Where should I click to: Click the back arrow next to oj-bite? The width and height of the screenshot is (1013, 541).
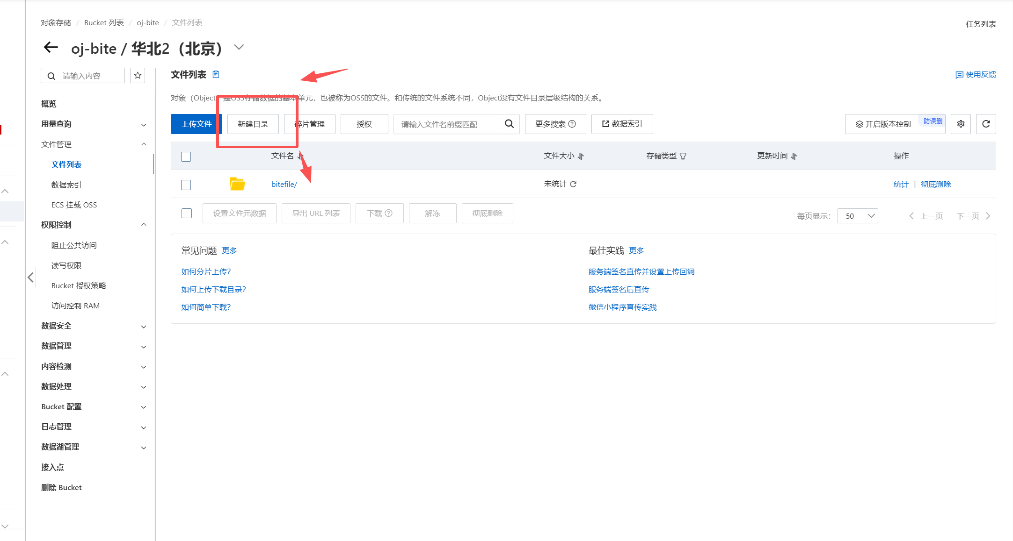pyautogui.click(x=51, y=47)
